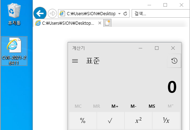Select the C:\Users\SION\Desktop browser tab
190x130 pixels.
point(68,23)
